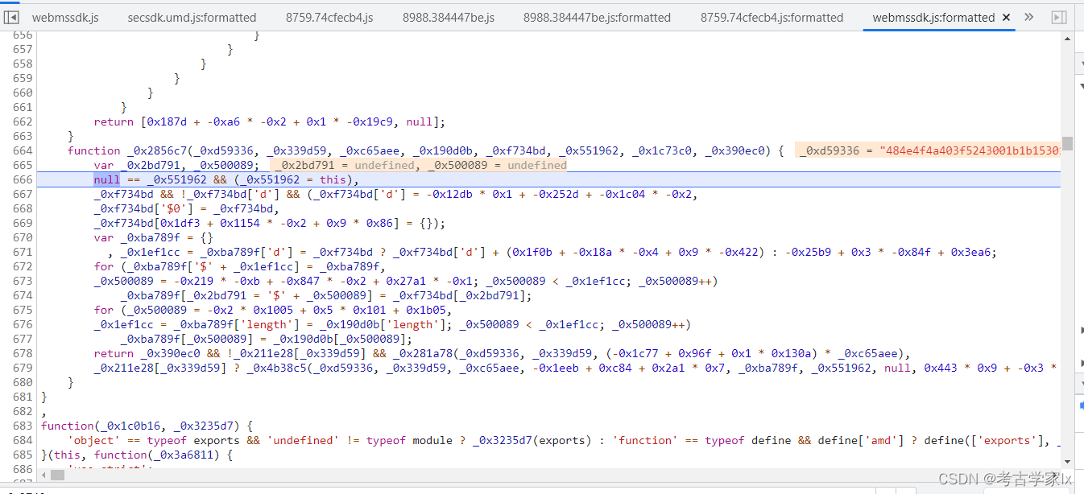Click inline value hint _0xd59336 = "484e4f…"
The height and width of the screenshot is (494, 1084).
point(929,150)
